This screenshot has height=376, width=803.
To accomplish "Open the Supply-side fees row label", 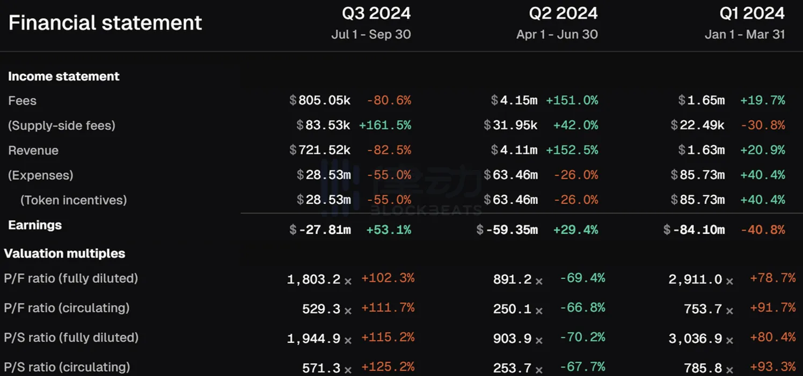I will click(62, 126).
